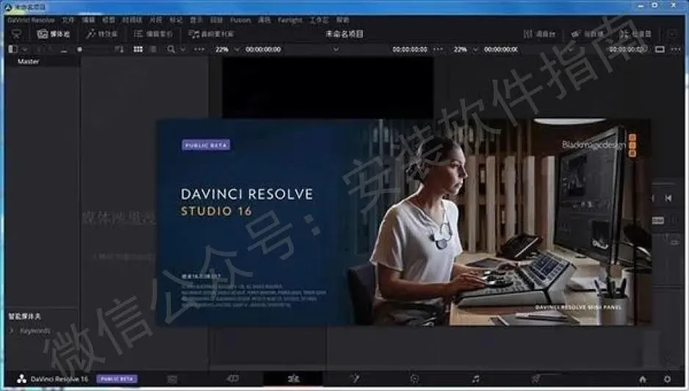The height and width of the screenshot is (391, 689).
Task: Open Project Manager via the home icon
Action: click(x=643, y=379)
